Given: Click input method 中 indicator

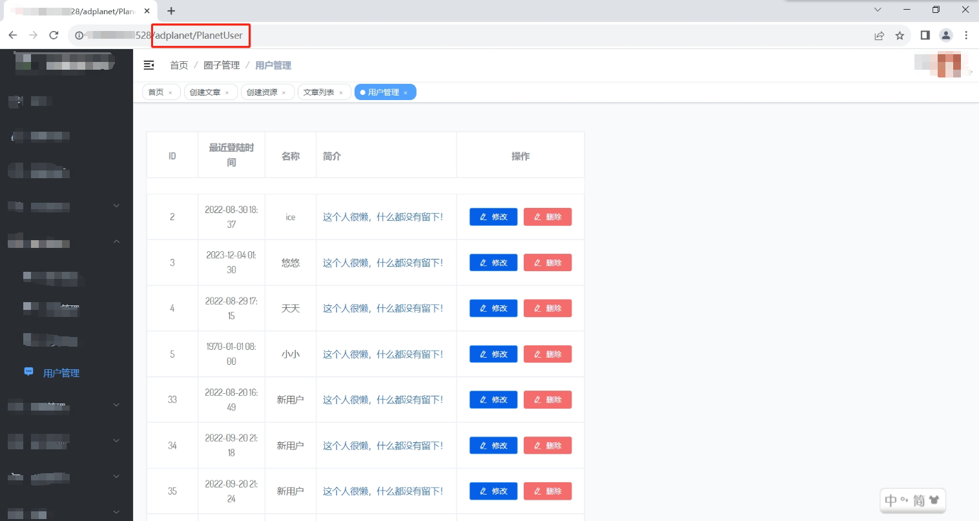Looking at the screenshot, I should point(891,500).
